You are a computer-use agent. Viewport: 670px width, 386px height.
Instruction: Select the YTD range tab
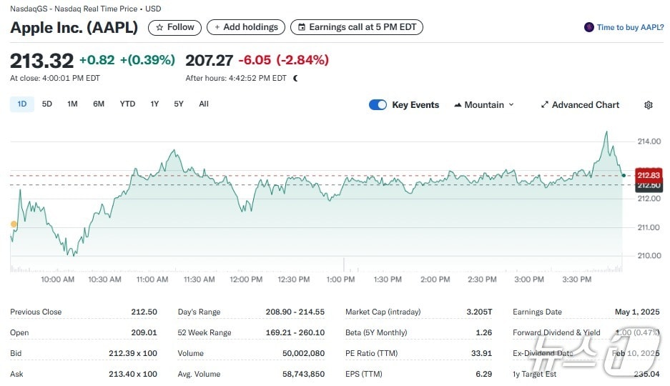click(127, 104)
